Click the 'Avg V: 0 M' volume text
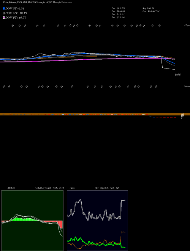The width and height of the screenshot is (190, 251). pos(148,8)
